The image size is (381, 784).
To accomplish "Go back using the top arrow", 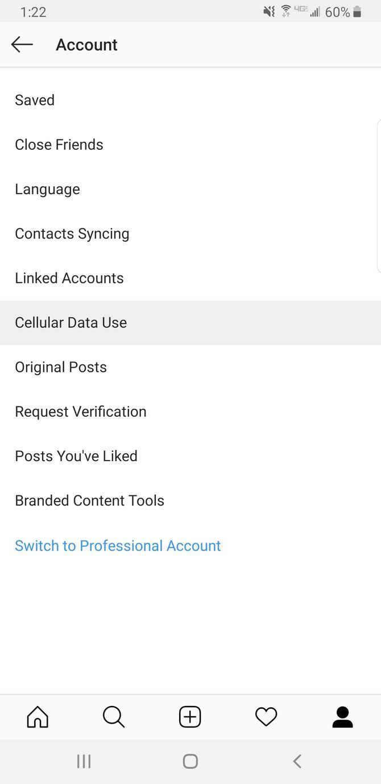I will [x=22, y=44].
